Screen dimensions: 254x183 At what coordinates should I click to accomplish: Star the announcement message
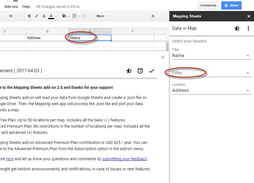(x=129, y=71)
